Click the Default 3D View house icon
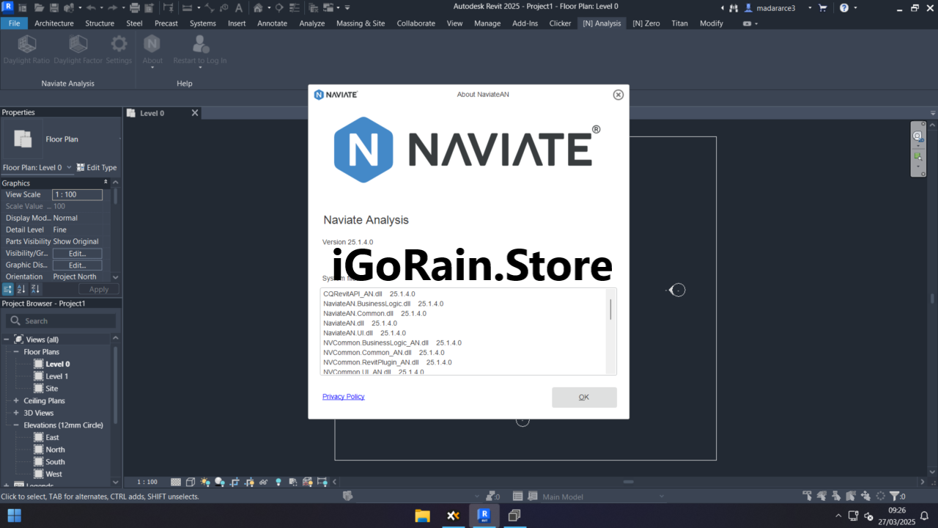The width and height of the screenshot is (938, 528). [x=258, y=8]
